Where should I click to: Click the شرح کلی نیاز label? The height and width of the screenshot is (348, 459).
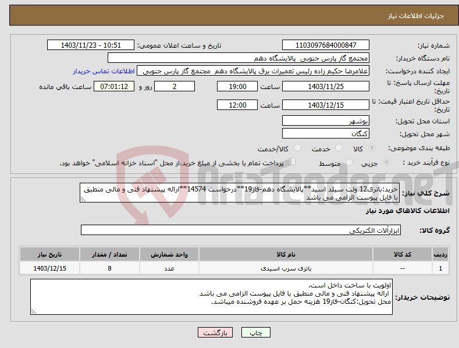[426, 193]
